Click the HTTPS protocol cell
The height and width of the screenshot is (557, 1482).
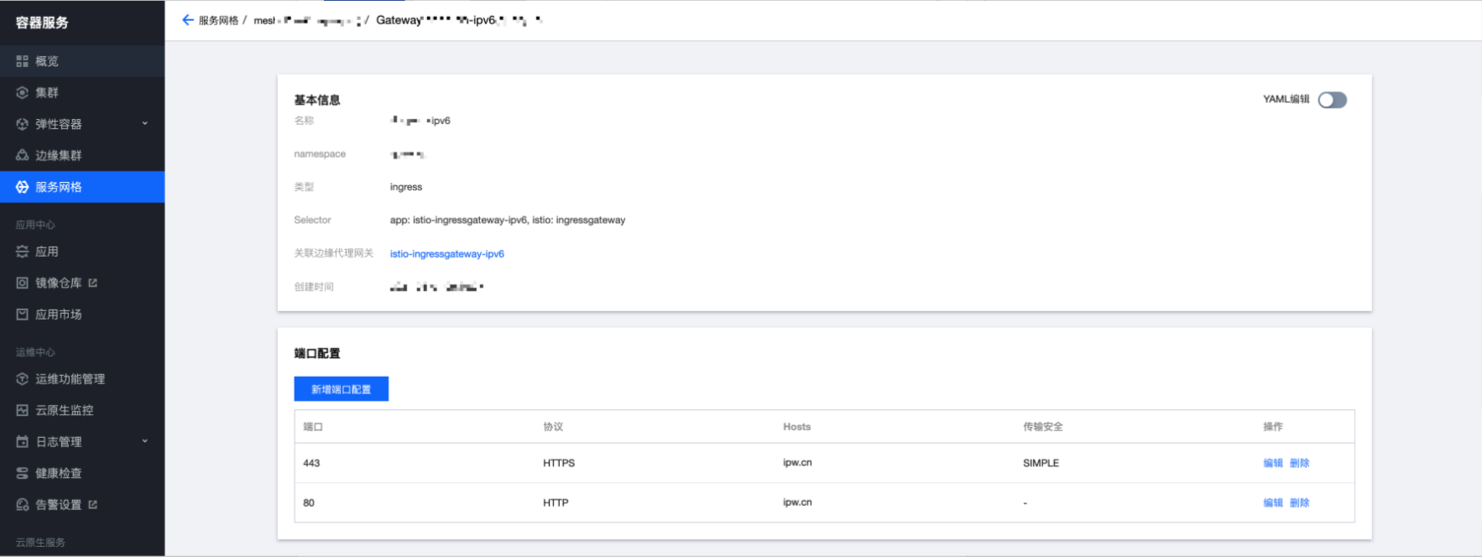[559, 463]
